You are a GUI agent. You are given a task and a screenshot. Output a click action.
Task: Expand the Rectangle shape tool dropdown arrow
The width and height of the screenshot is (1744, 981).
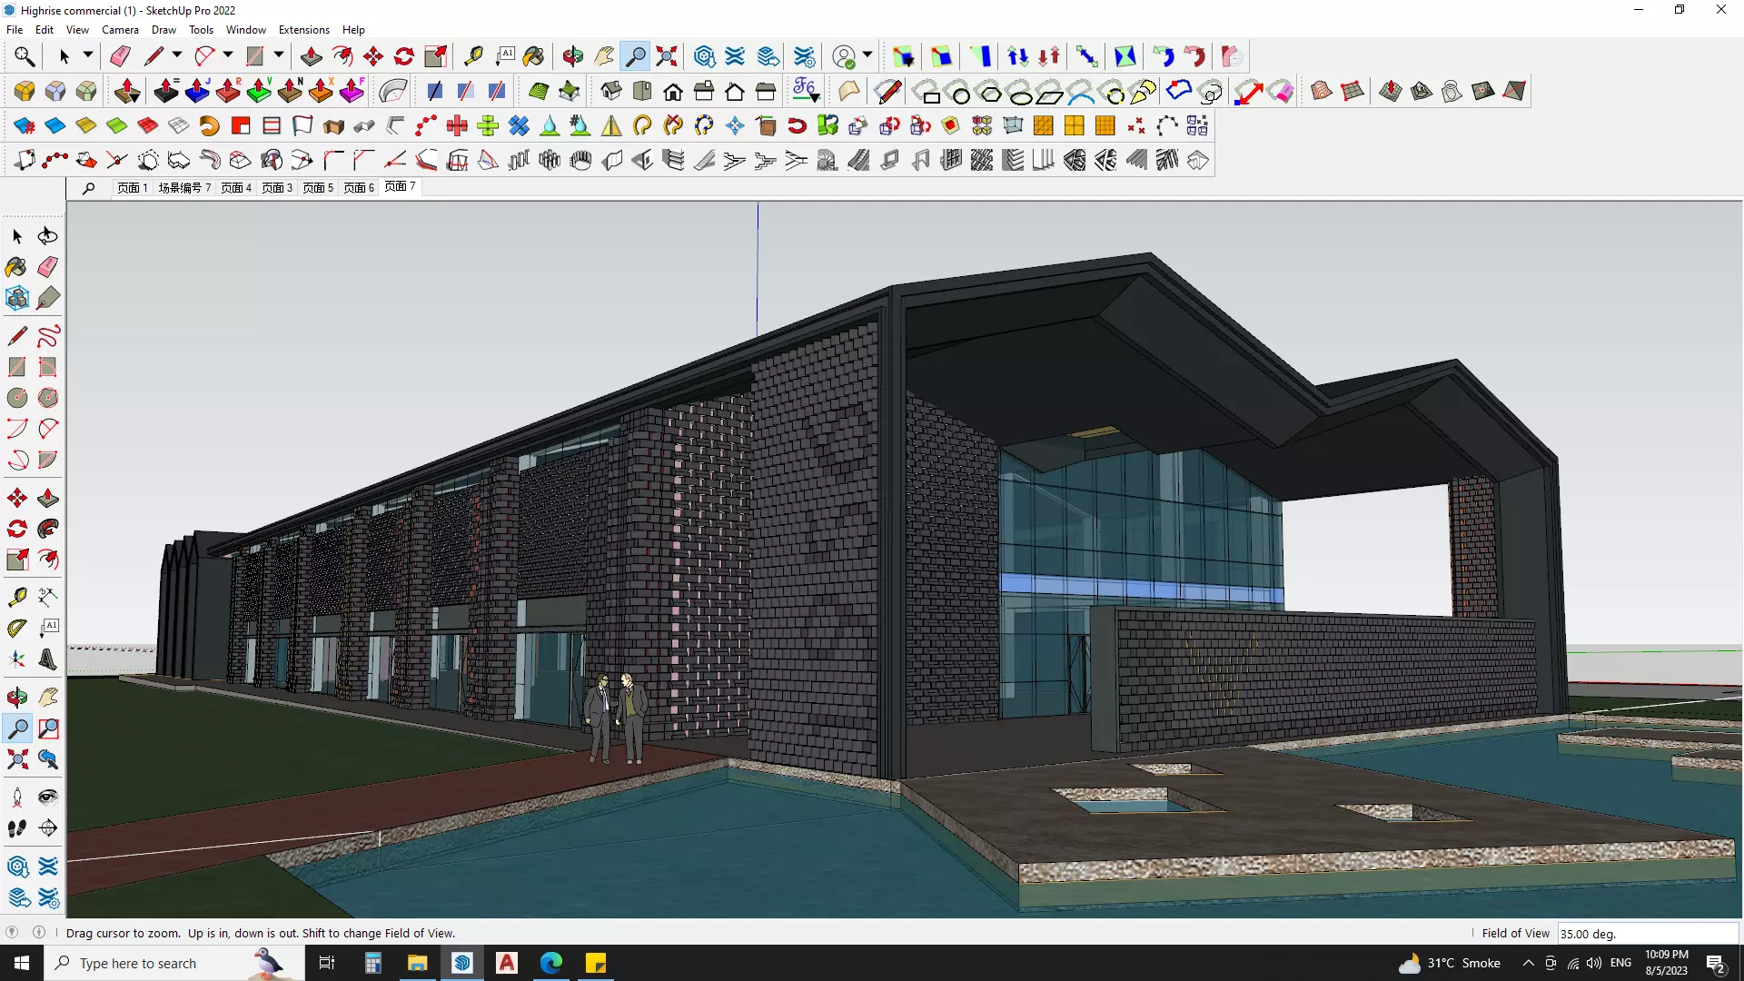pyautogui.click(x=279, y=55)
